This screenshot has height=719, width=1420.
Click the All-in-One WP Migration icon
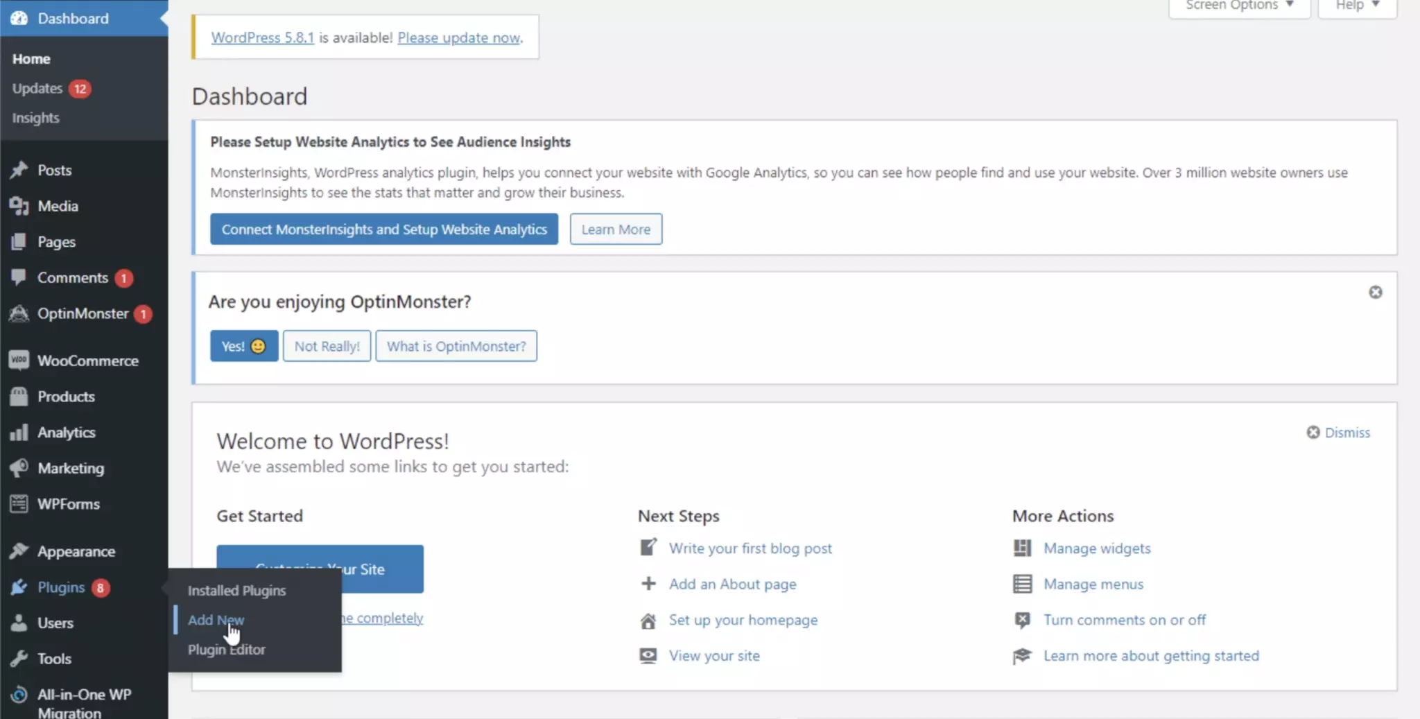19,695
